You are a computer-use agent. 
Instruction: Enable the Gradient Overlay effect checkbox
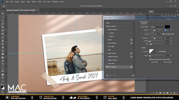click(x=107, y=57)
